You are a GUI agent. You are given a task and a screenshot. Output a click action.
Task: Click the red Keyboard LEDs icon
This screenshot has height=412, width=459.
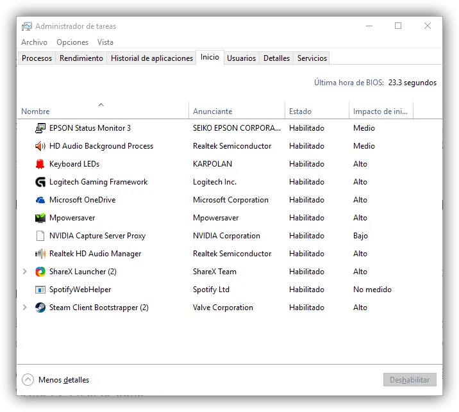click(x=40, y=164)
